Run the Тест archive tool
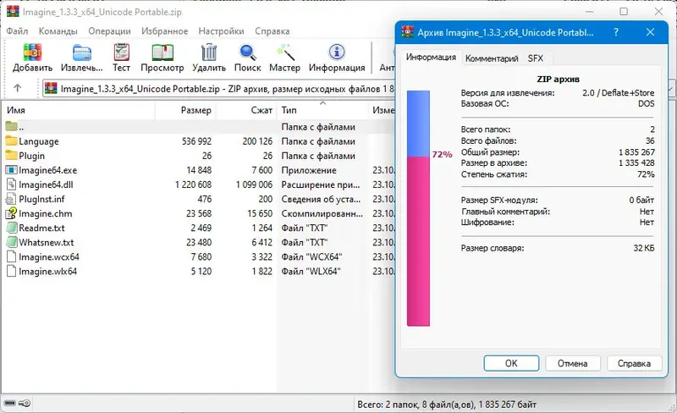This screenshot has height=413, width=677. click(121, 52)
